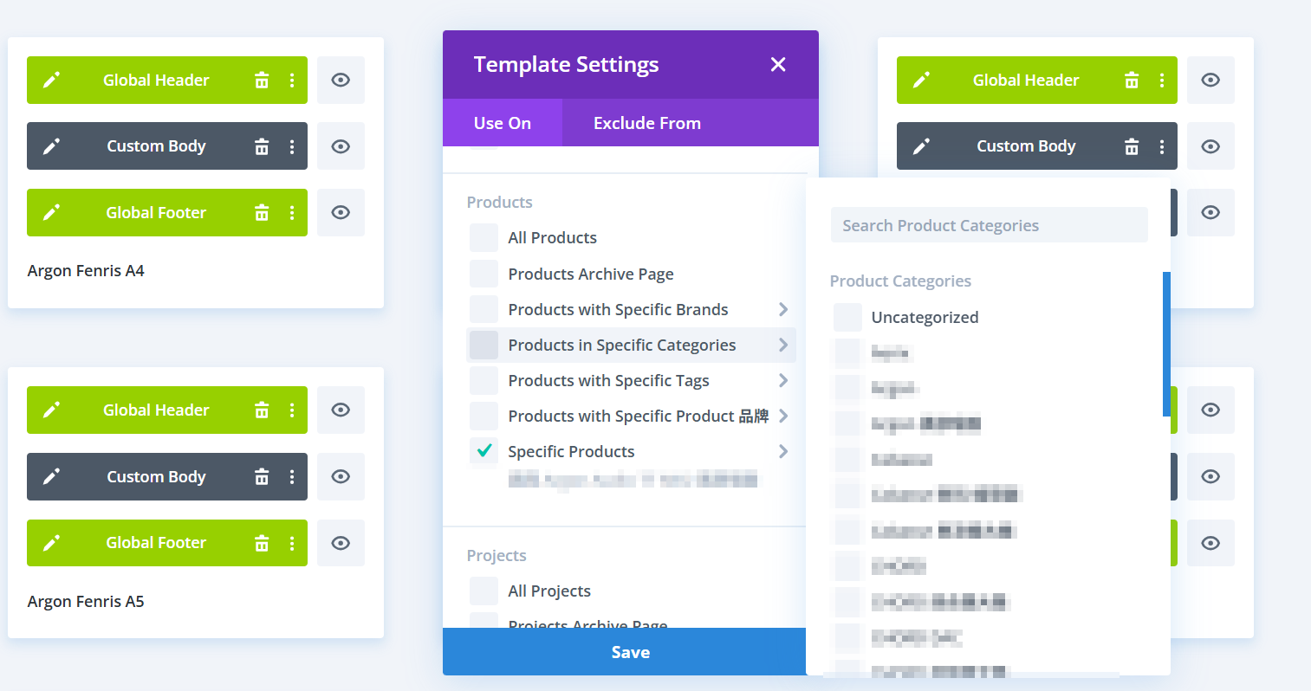The image size is (1311, 691).
Task: Select the Use On tab
Action: (503, 122)
